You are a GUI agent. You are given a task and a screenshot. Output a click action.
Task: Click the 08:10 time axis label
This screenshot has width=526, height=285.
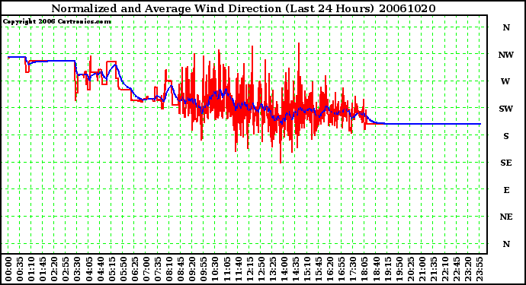coord(168,269)
